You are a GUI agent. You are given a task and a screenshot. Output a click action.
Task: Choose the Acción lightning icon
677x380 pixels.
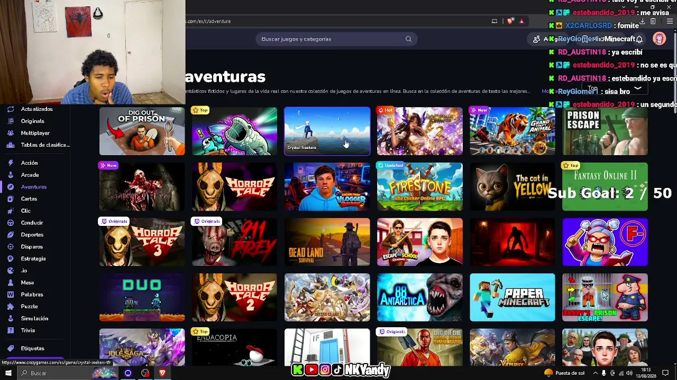(x=11, y=163)
